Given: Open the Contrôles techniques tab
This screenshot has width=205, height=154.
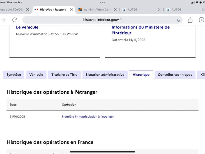Looking at the screenshot, I should [175, 75].
